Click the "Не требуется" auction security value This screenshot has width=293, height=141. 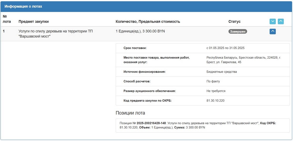point(216,91)
